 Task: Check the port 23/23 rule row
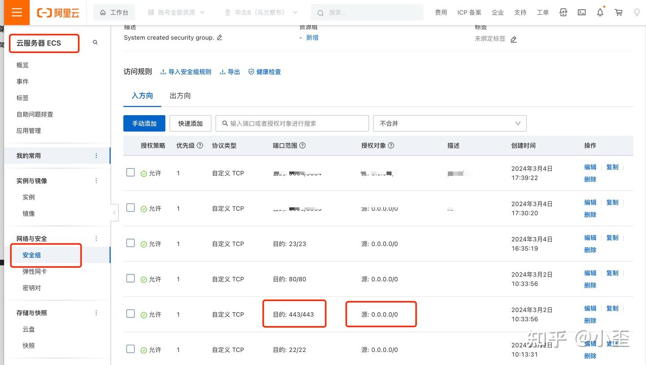click(x=131, y=243)
